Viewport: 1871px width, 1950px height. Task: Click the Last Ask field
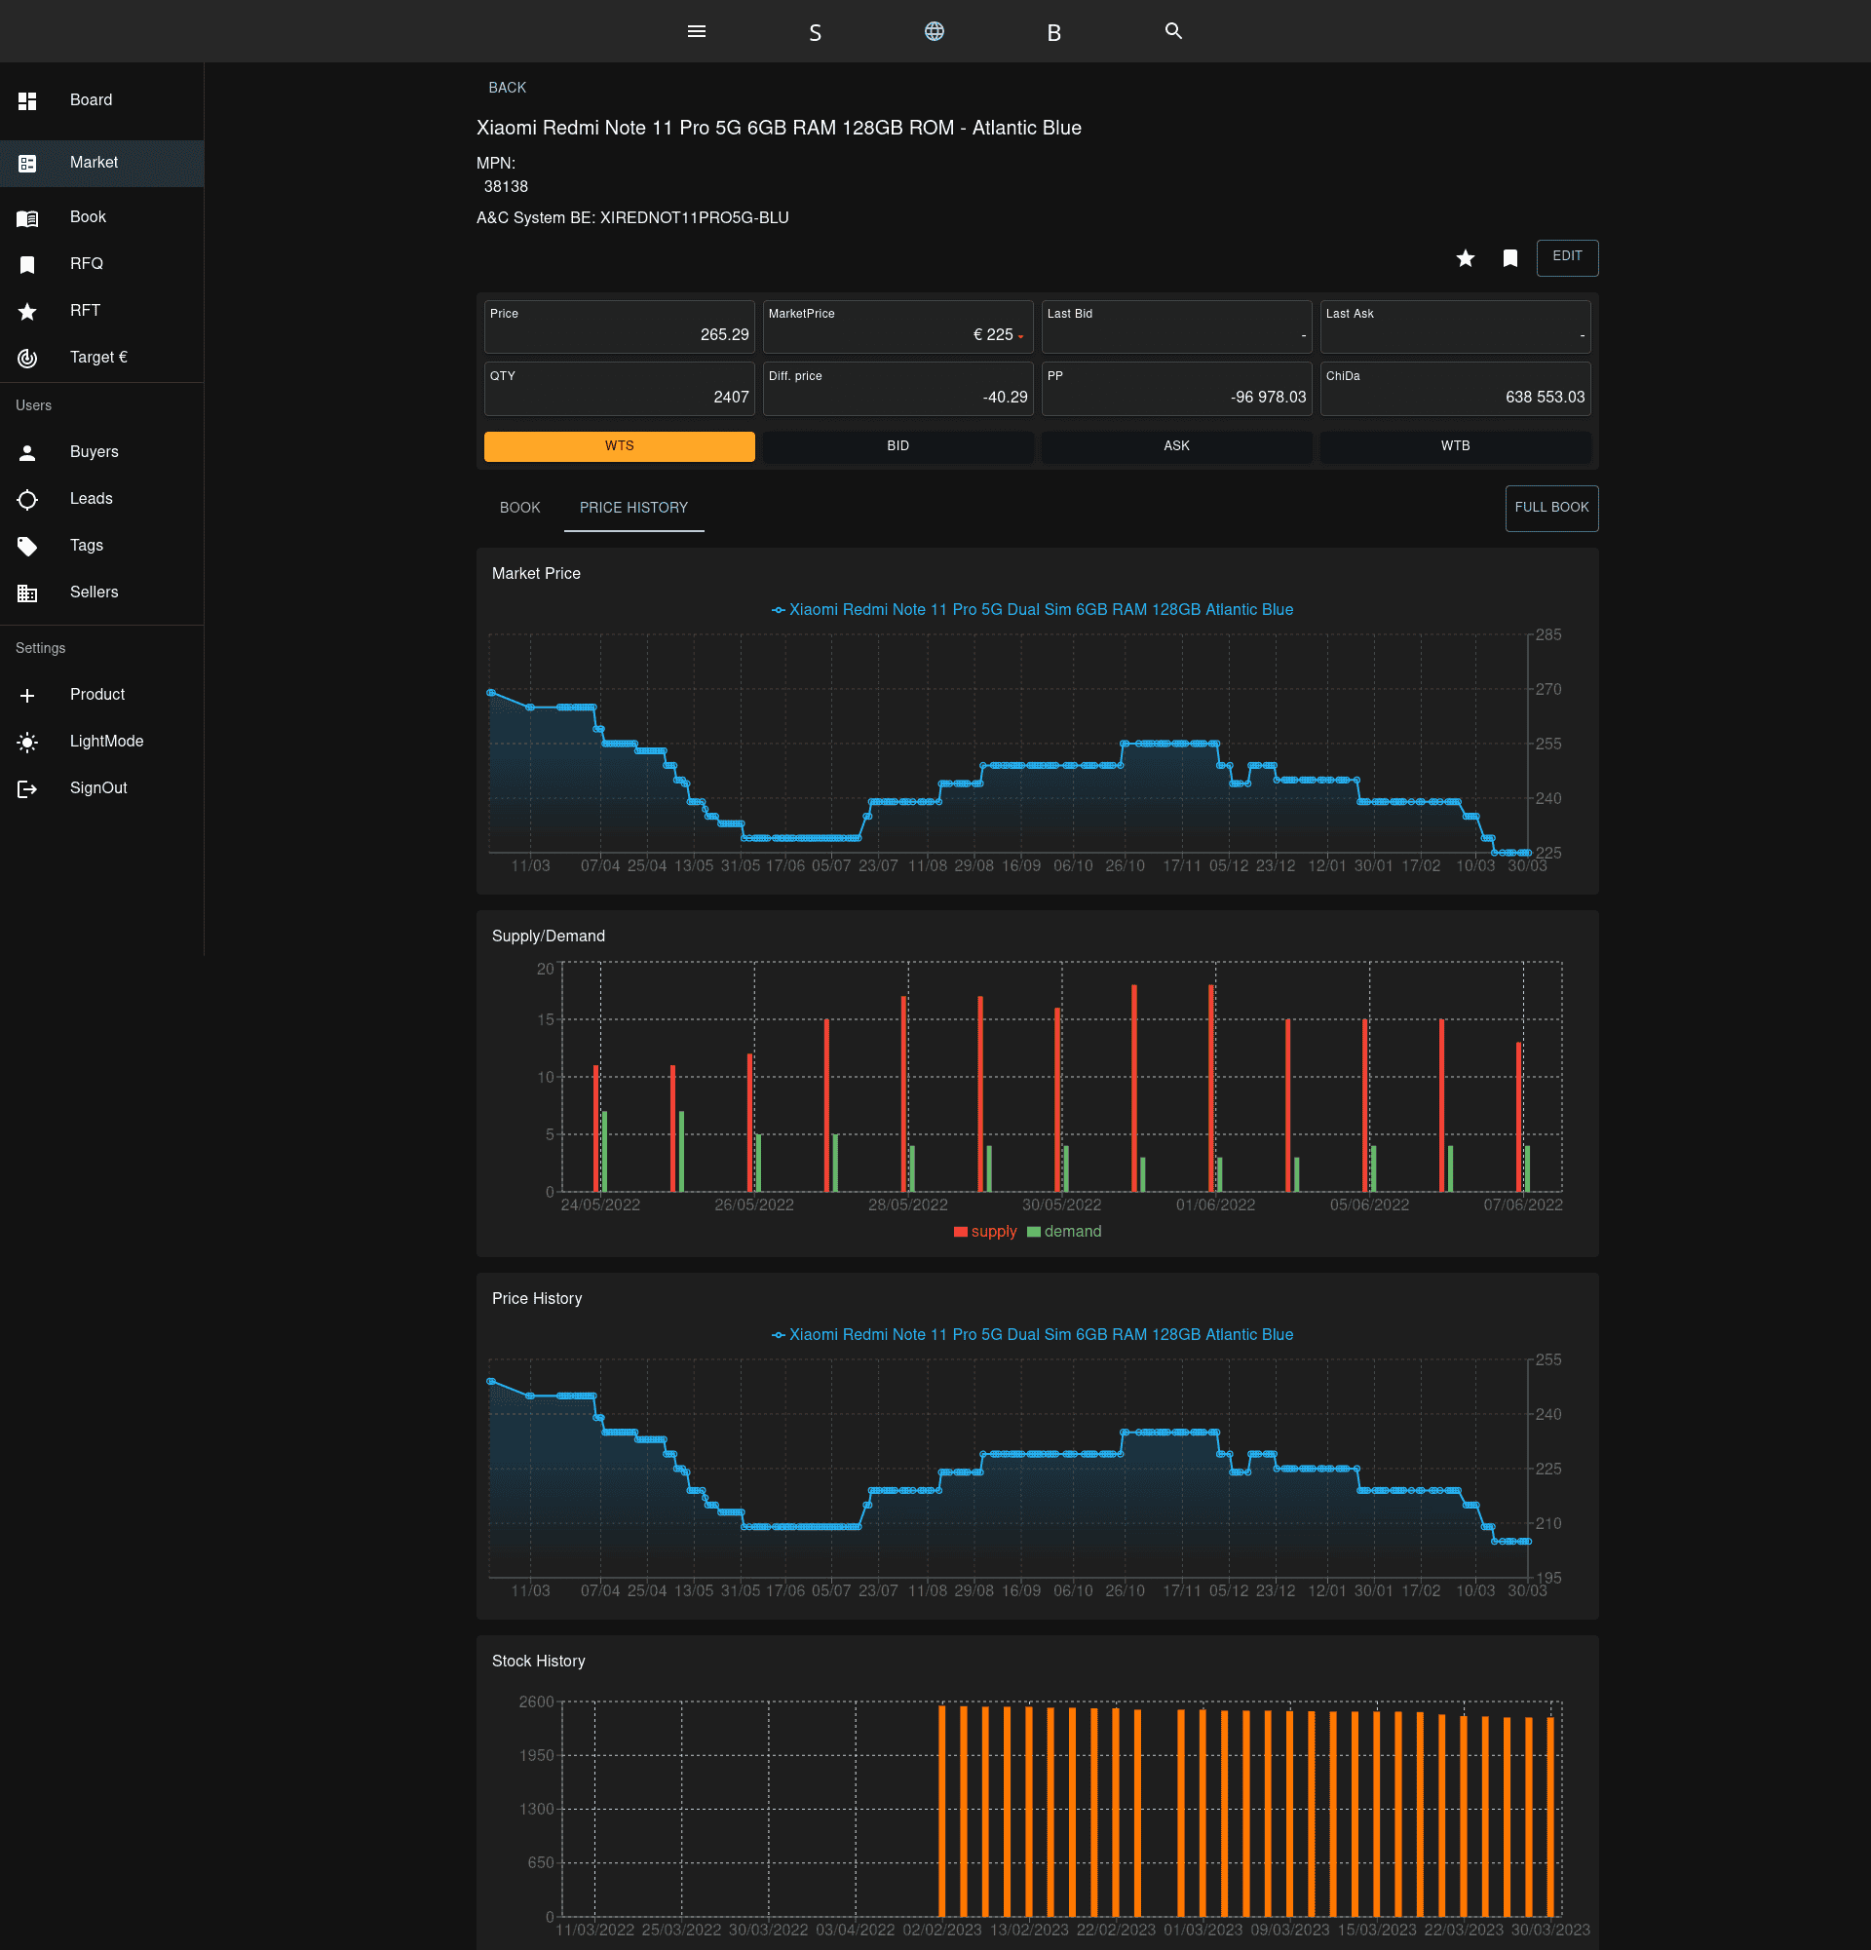pyautogui.click(x=1454, y=327)
